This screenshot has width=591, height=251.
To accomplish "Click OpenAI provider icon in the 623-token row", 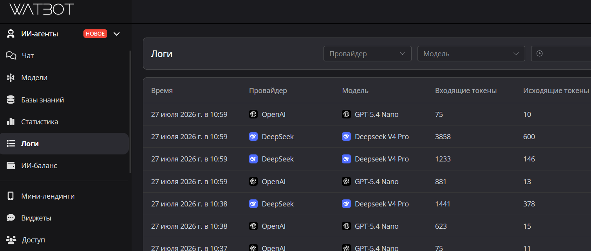I will click(253, 226).
